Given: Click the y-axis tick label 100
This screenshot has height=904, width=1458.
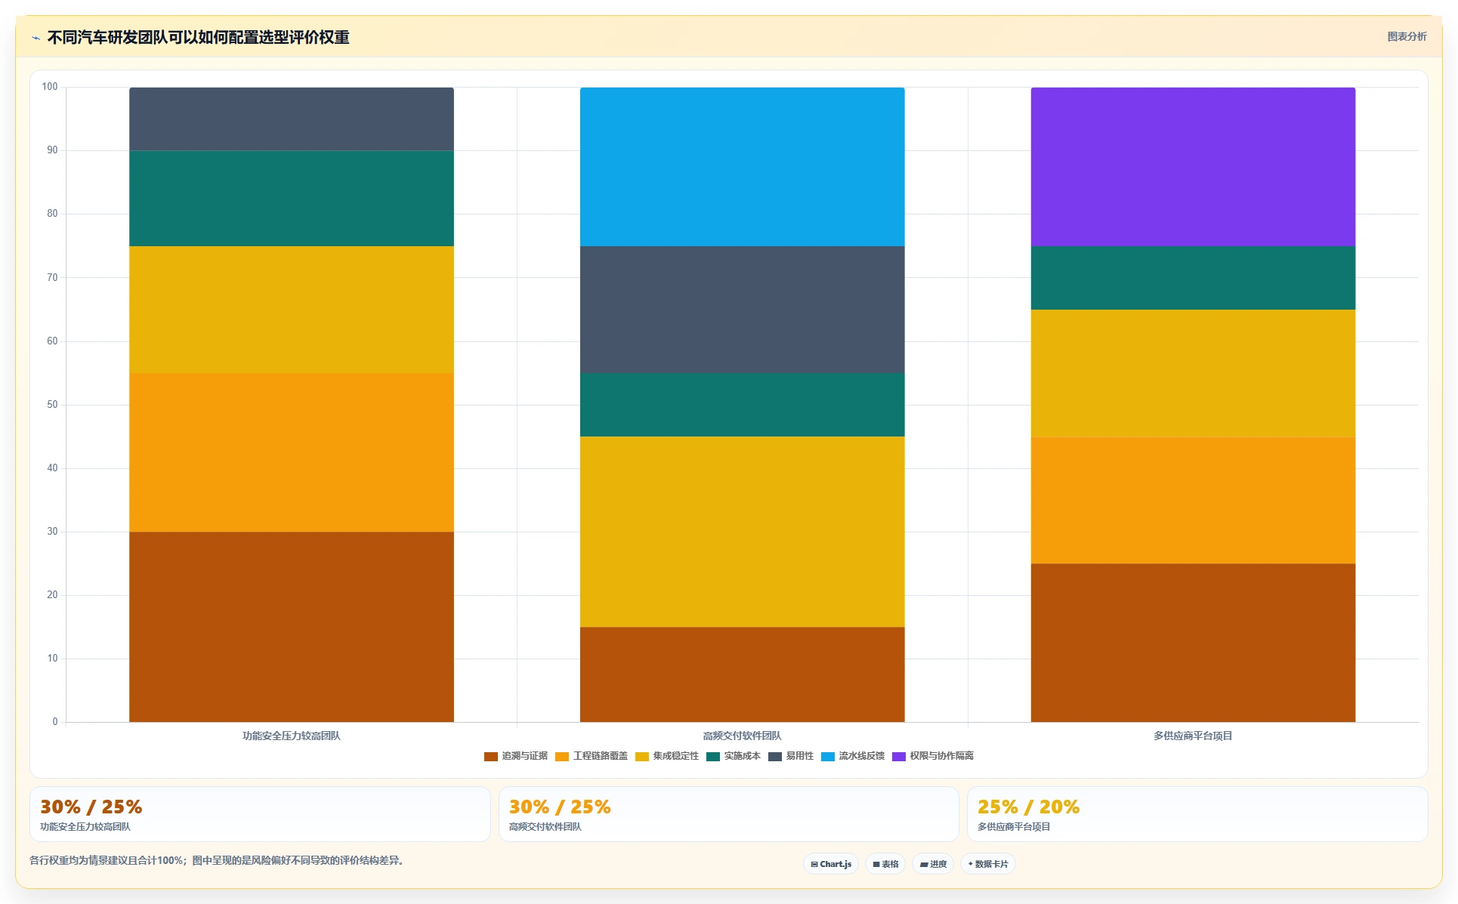Looking at the screenshot, I should (50, 87).
